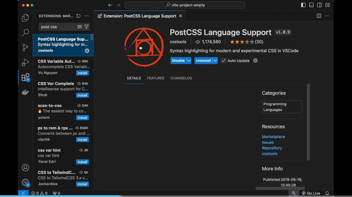Install CSS Variable Autocomplete extension
Viewport: 352px width, 197px height.
tap(82, 73)
